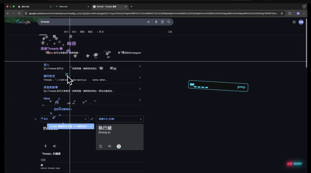Copy the translated text 執行緒

coord(101,147)
